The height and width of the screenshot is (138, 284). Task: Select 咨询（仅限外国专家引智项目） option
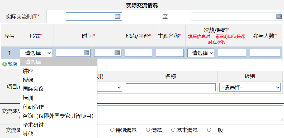point(58,116)
